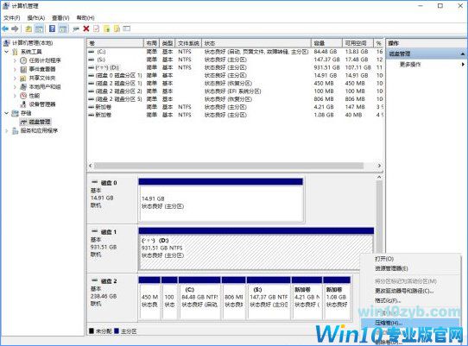Sort by the 布局 column header
This screenshot has height=346, width=468.
click(x=152, y=43)
